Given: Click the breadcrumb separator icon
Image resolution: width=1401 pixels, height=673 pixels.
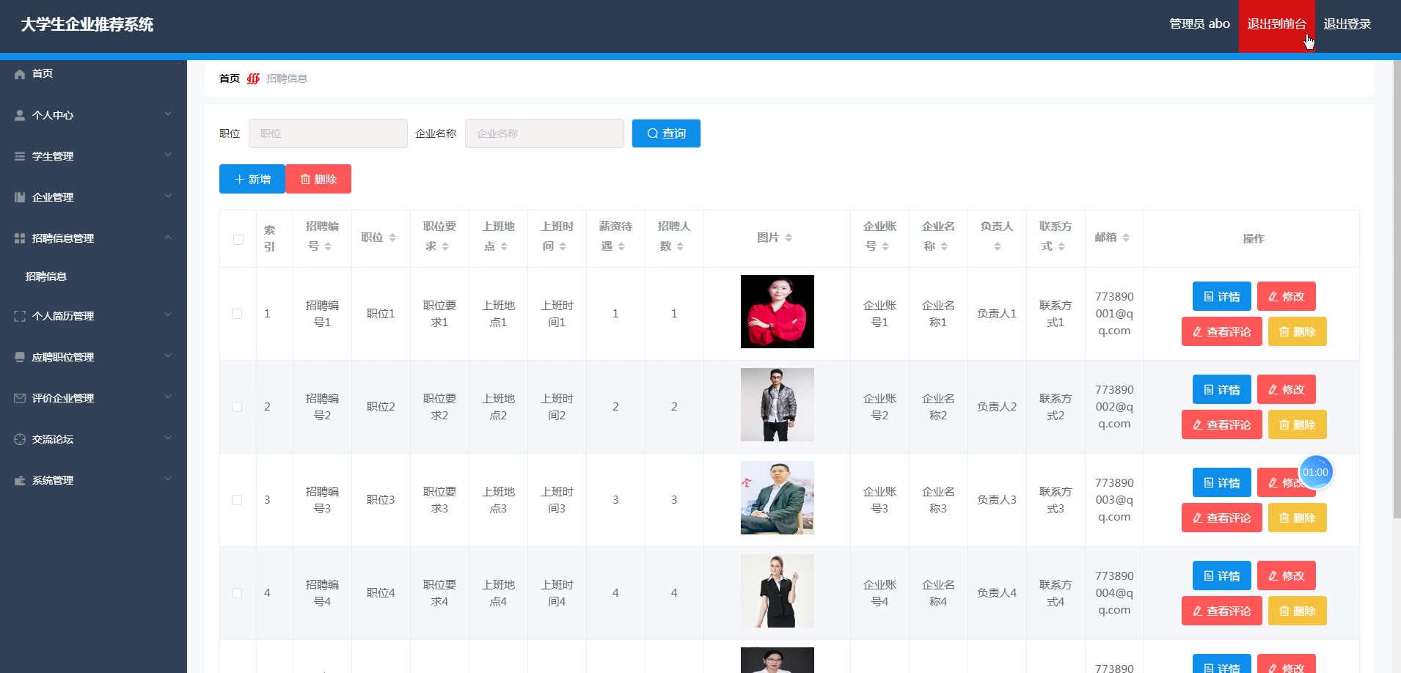Looking at the screenshot, I should click(x=253, y=78).
